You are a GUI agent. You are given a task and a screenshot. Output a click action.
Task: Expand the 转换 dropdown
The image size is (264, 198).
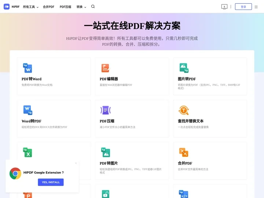[x=81, y=7]
